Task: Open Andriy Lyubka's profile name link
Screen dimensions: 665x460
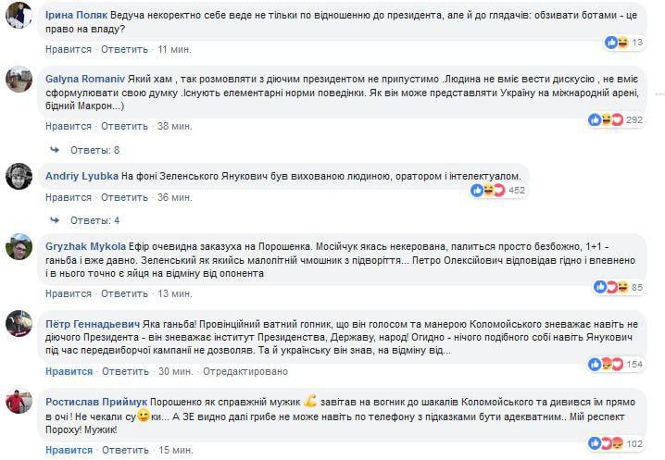Action: point(82,176)
